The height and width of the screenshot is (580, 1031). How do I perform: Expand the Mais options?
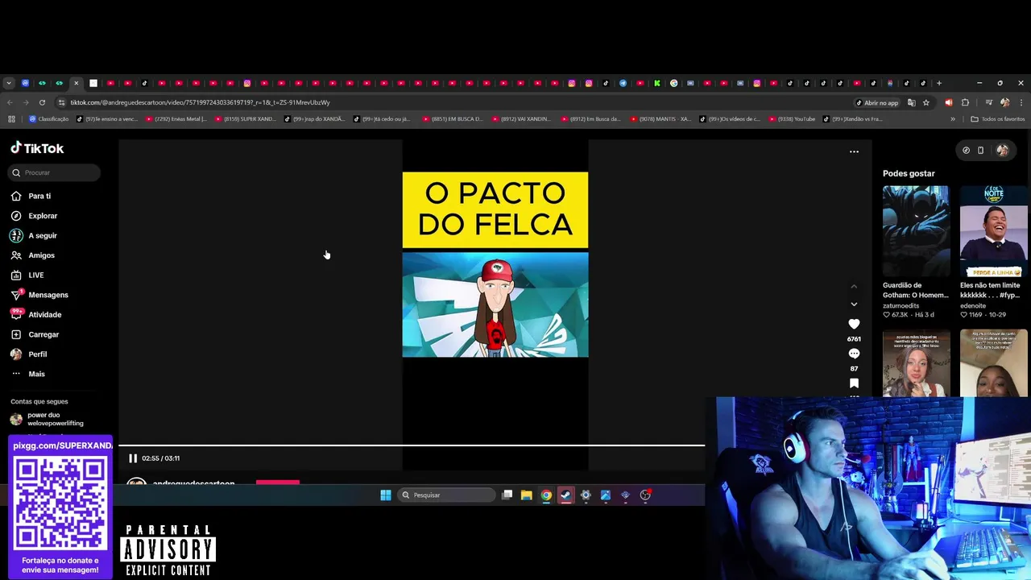[28, 374]
